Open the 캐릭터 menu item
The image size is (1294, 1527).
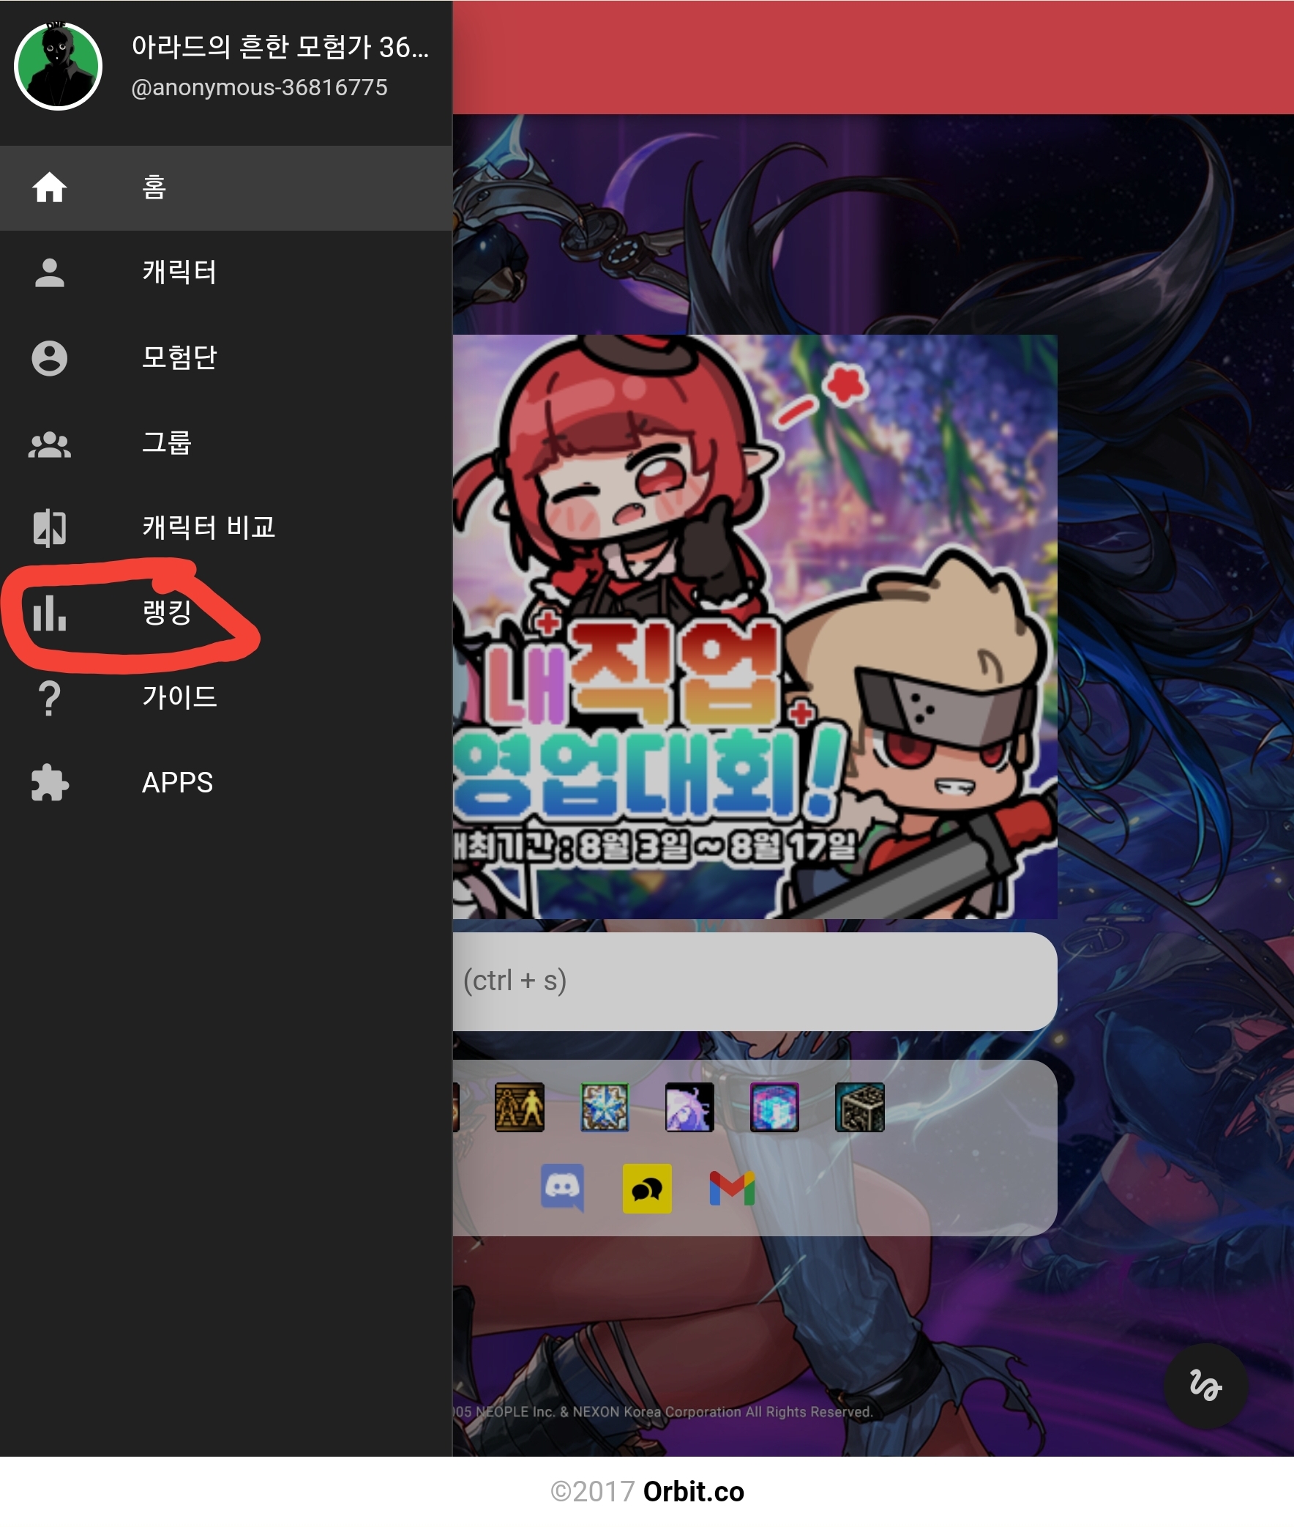[x=226, y=273]
